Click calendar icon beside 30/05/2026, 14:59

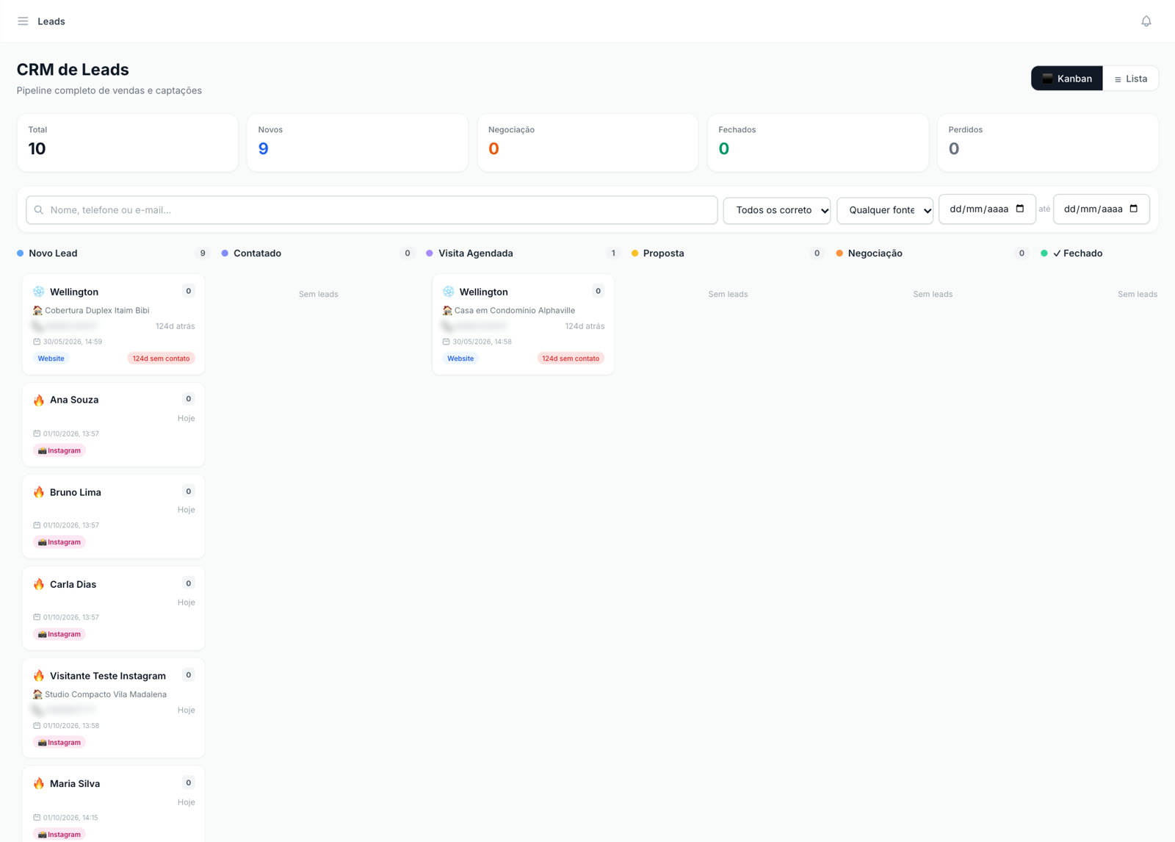click(x=37, y=342)
